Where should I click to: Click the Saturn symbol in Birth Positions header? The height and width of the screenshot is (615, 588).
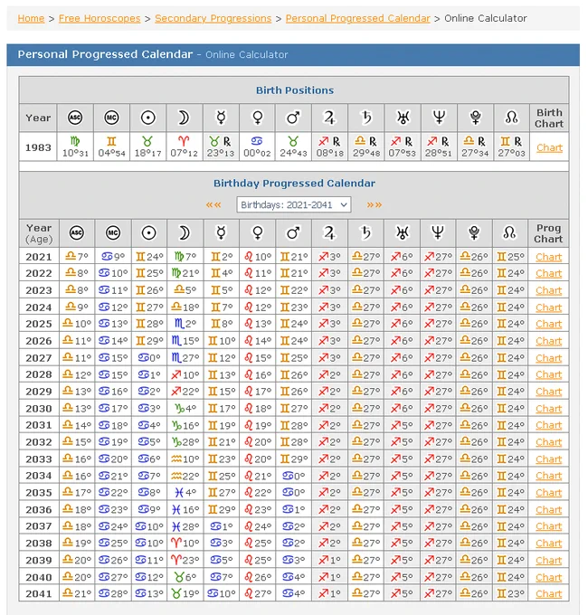pyautogui.click(x=366, y=118)
